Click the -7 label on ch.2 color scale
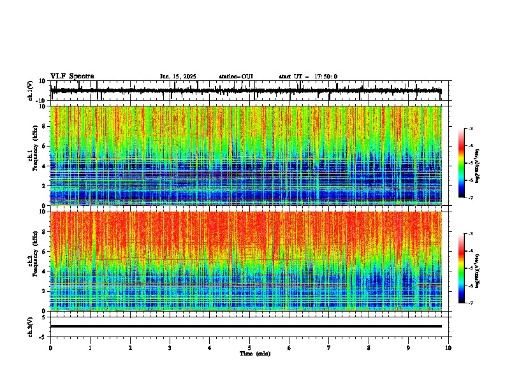Image resolution: width=505 pixels, height=390 pixels. [470, 303]
